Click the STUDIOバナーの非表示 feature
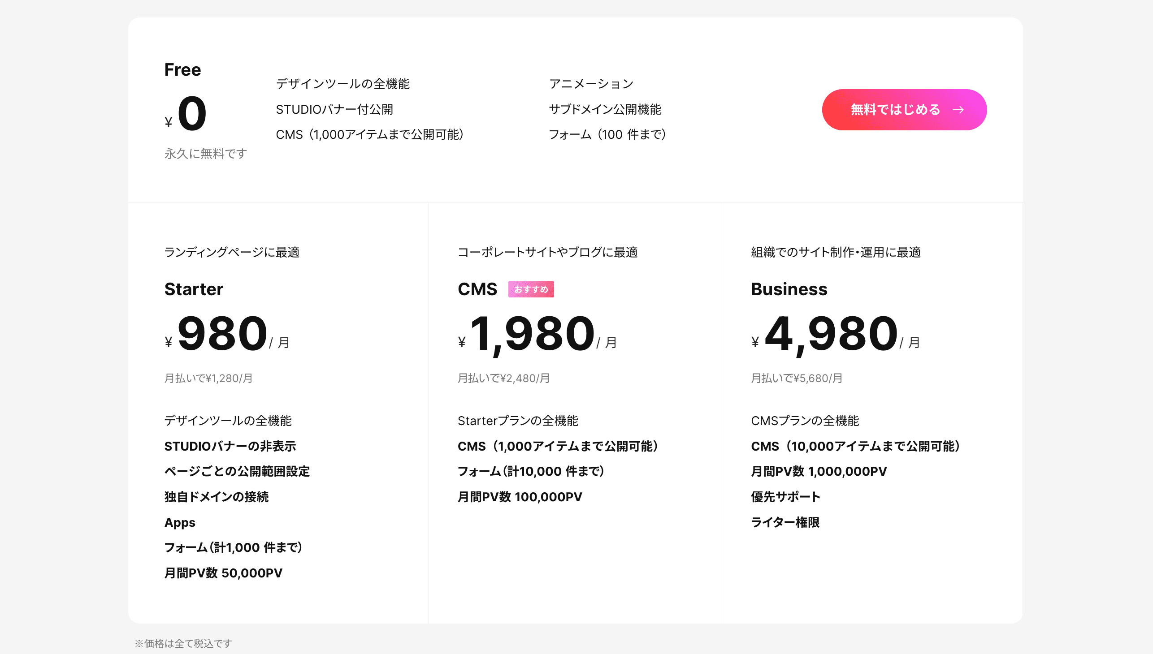 tap(230, 446)
